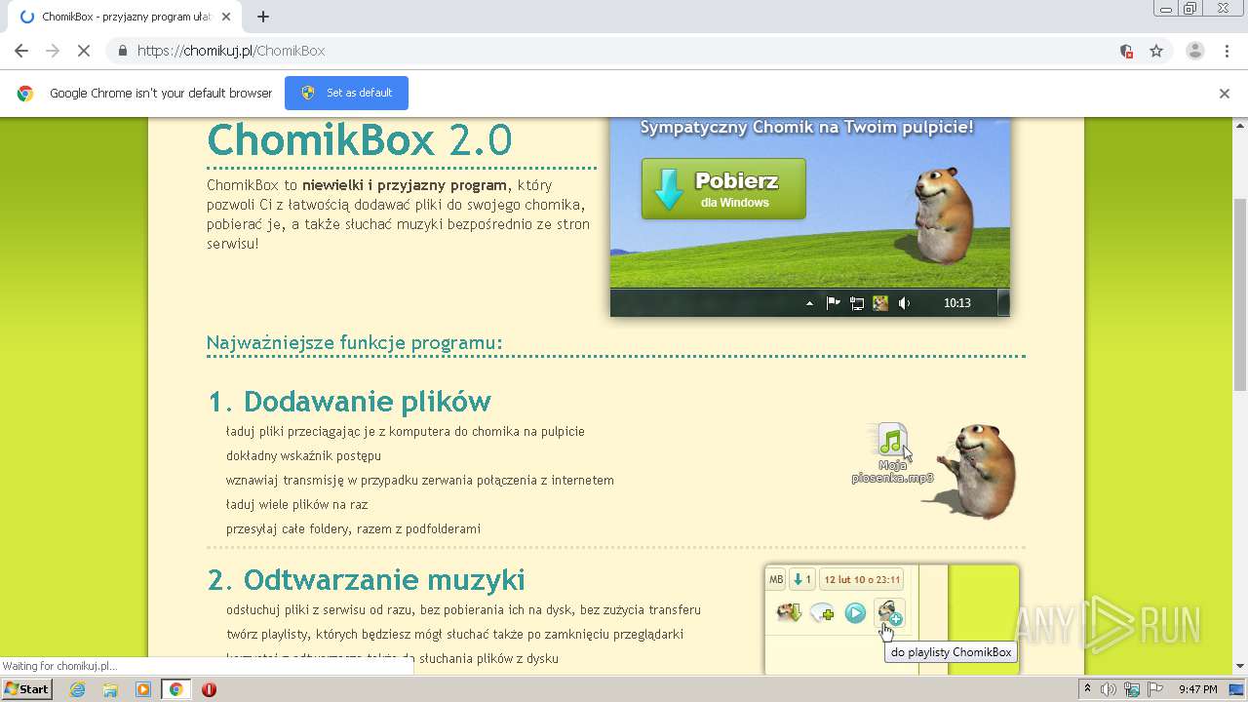This screenshot has width=1248, height=702.
Task: Click the add to ChomikBox playlist icon
Action: (x=889, y=612)
